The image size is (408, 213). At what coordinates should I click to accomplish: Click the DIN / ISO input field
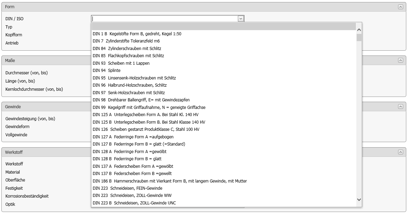164,19
